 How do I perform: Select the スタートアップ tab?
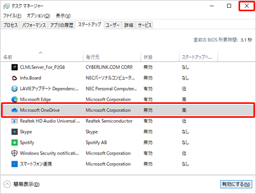tap(90, 25)
